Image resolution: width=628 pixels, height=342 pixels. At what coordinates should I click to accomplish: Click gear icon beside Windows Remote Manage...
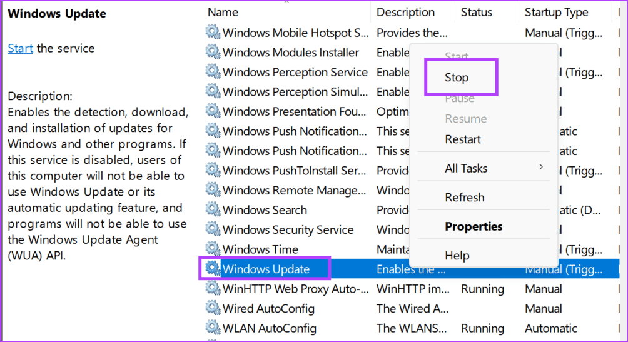pyautogui.click(x=213, y=189)
